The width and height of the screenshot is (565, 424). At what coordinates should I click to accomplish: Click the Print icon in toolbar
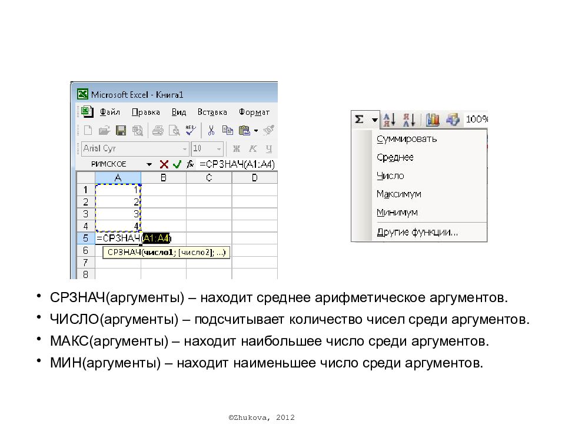tap(158, 130)
